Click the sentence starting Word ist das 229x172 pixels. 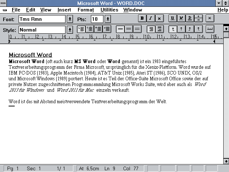[87, 101]
